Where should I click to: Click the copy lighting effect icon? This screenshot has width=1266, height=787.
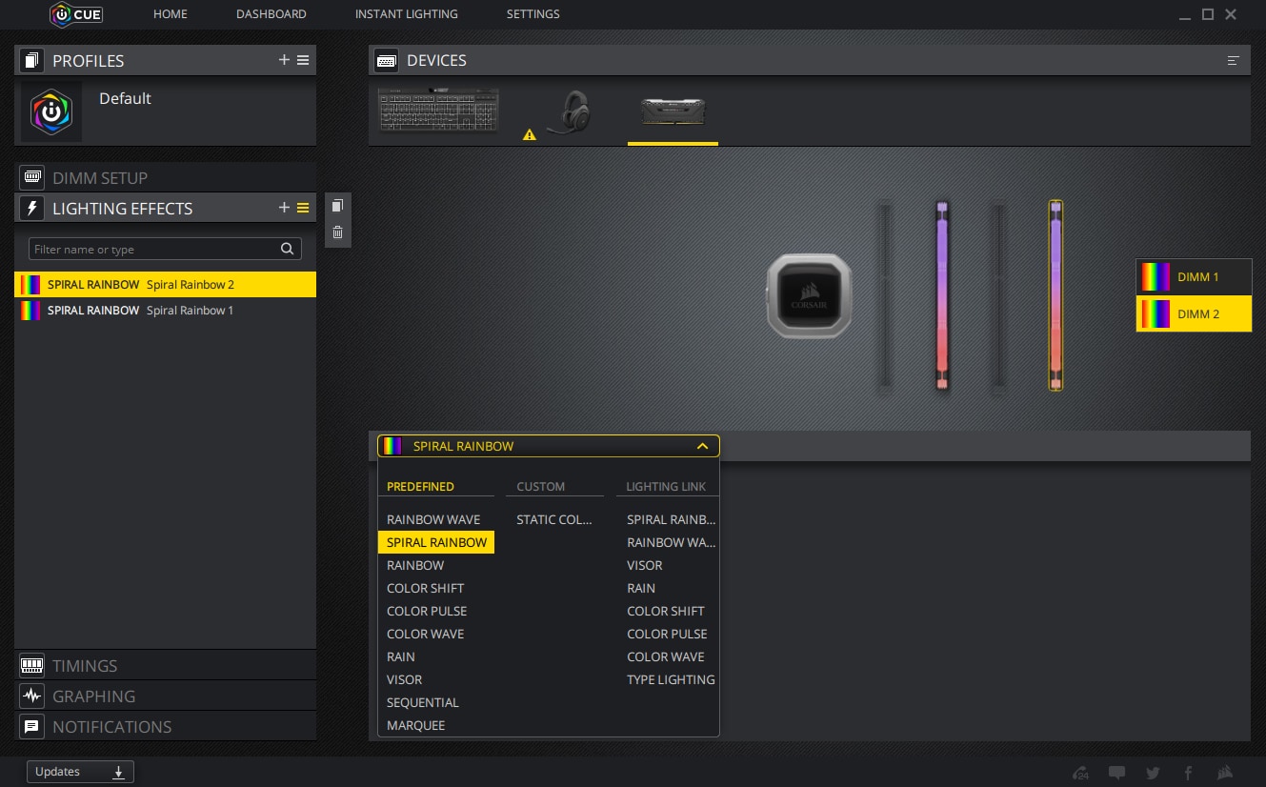click(337, 206)
